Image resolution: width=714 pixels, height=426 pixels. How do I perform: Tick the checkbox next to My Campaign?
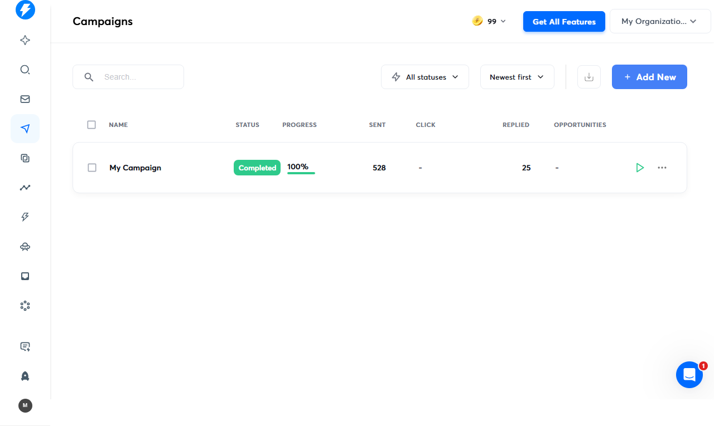tap(92, 167)
